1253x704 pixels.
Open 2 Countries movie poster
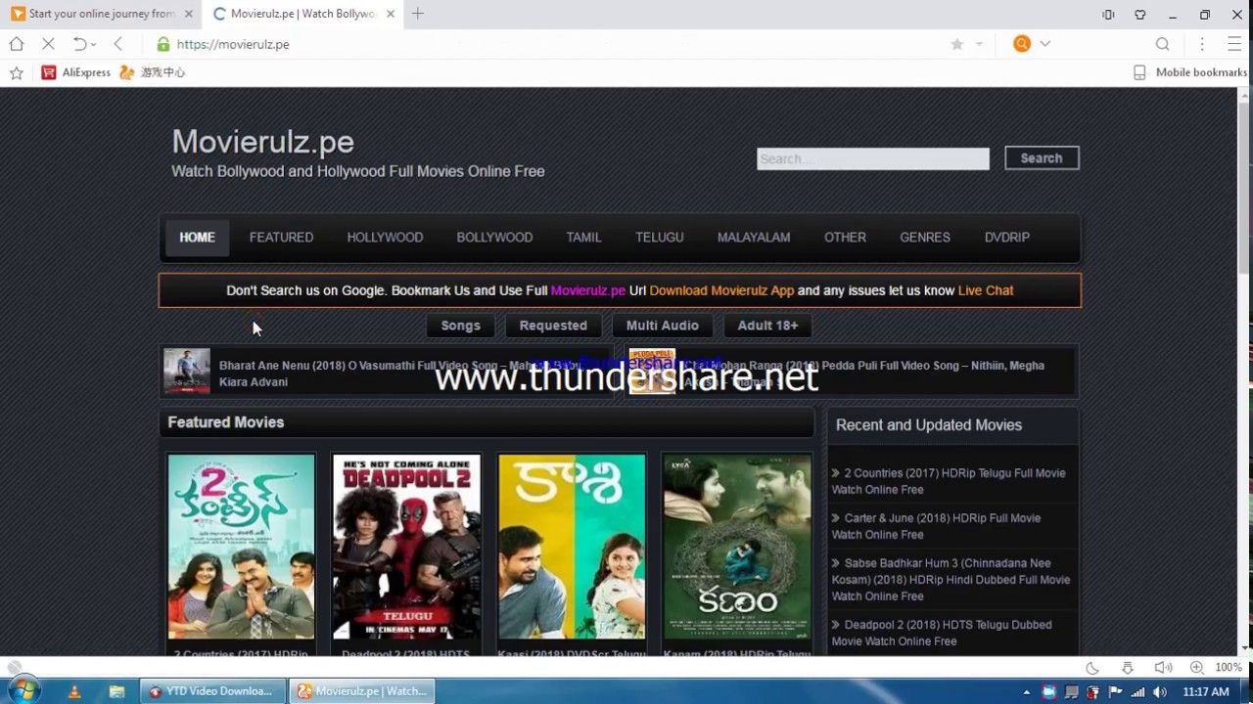[x=241, y=547]
